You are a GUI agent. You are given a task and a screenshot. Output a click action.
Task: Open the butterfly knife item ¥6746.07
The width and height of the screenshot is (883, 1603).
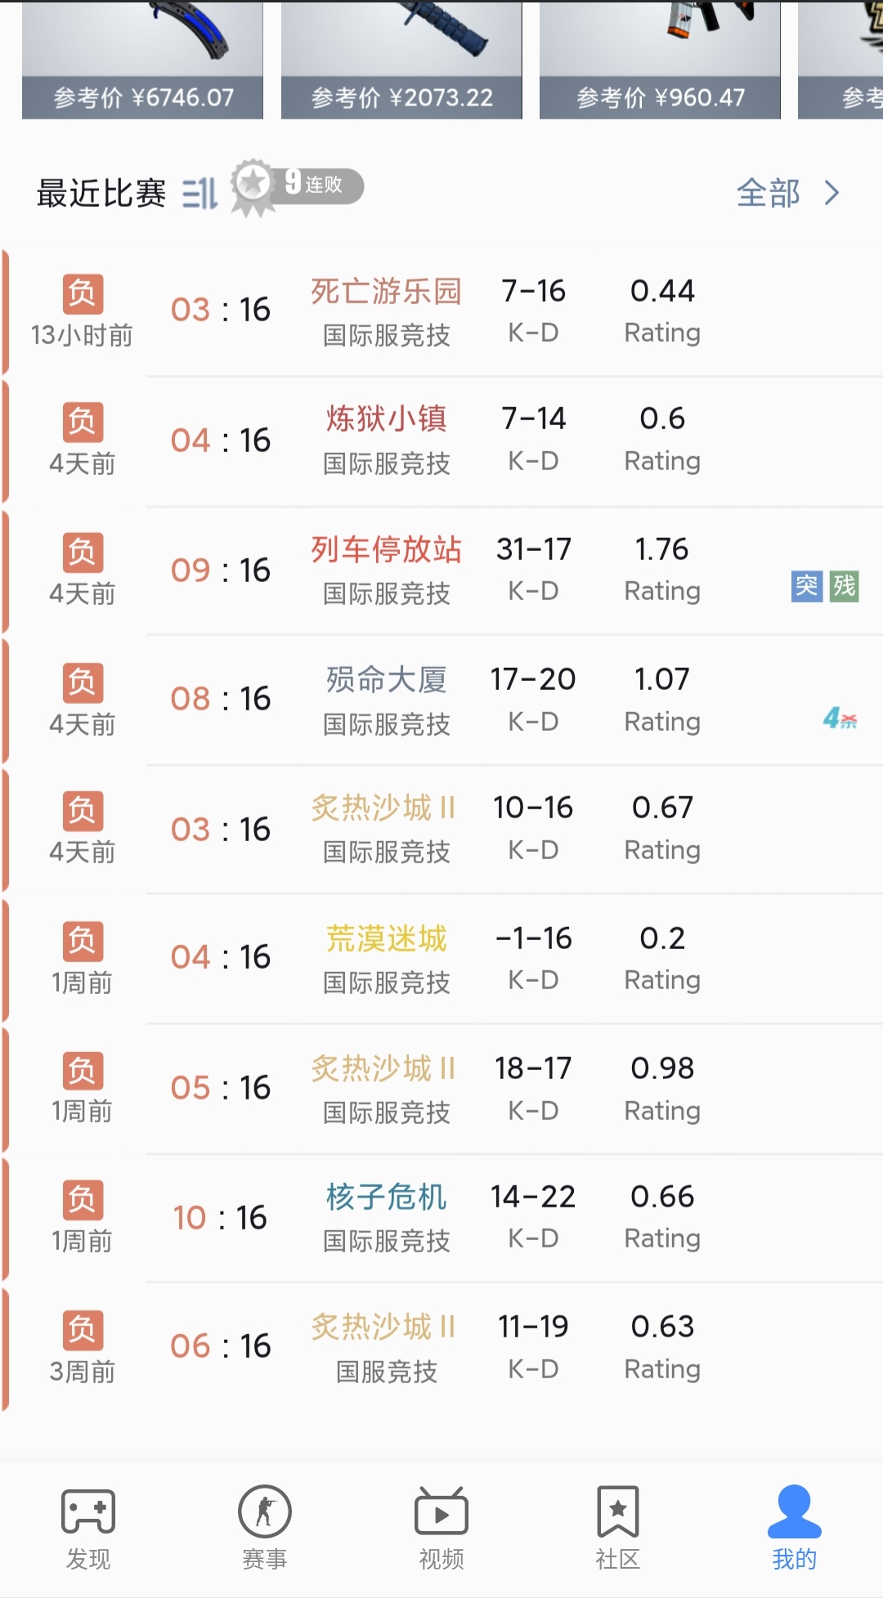[142, 59]
